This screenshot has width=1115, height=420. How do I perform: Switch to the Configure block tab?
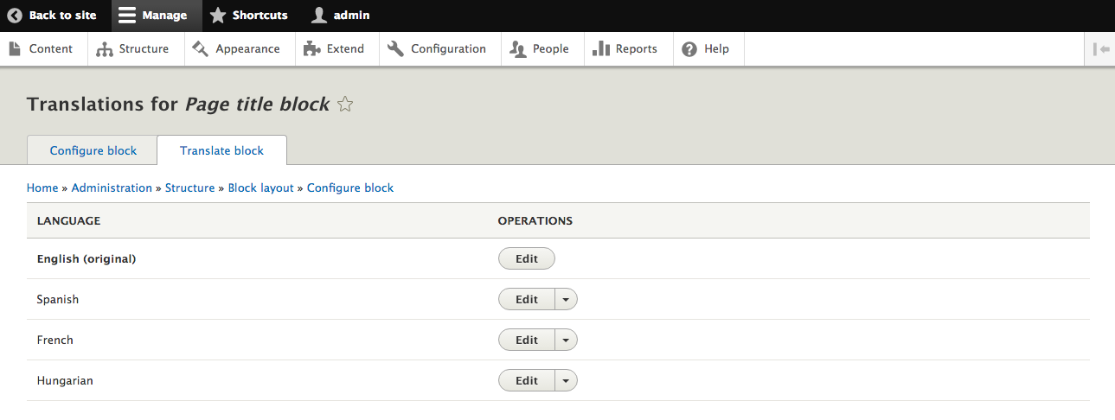pyautogui.click(x=93, y=150)
